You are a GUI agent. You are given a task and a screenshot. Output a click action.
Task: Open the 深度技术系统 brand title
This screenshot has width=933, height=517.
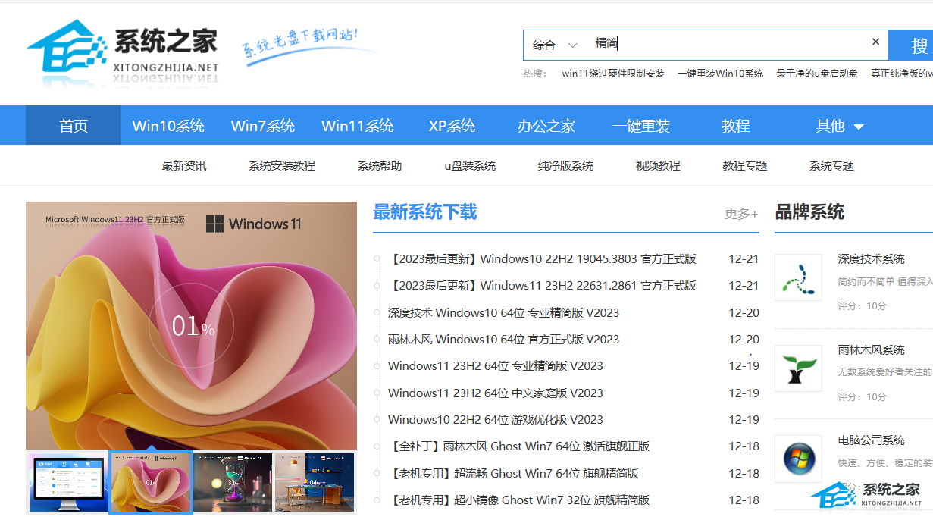pos(871,259)
